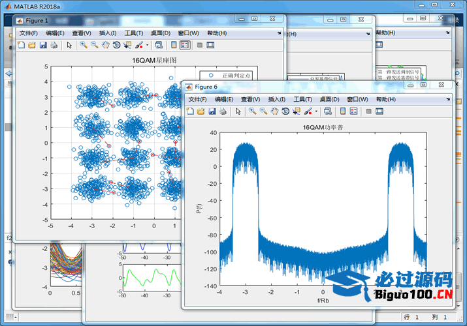This screenshot has height=326, width=467.
Task: Open 文件(F) menu in Figure 1
Action: tap(29, 33)
